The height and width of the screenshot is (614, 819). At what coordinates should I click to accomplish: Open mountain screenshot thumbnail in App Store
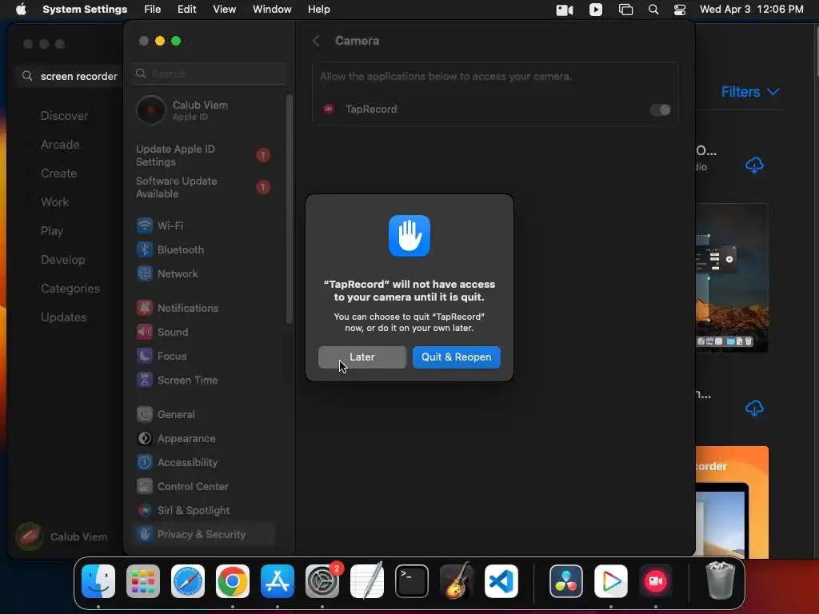point(732,277)
